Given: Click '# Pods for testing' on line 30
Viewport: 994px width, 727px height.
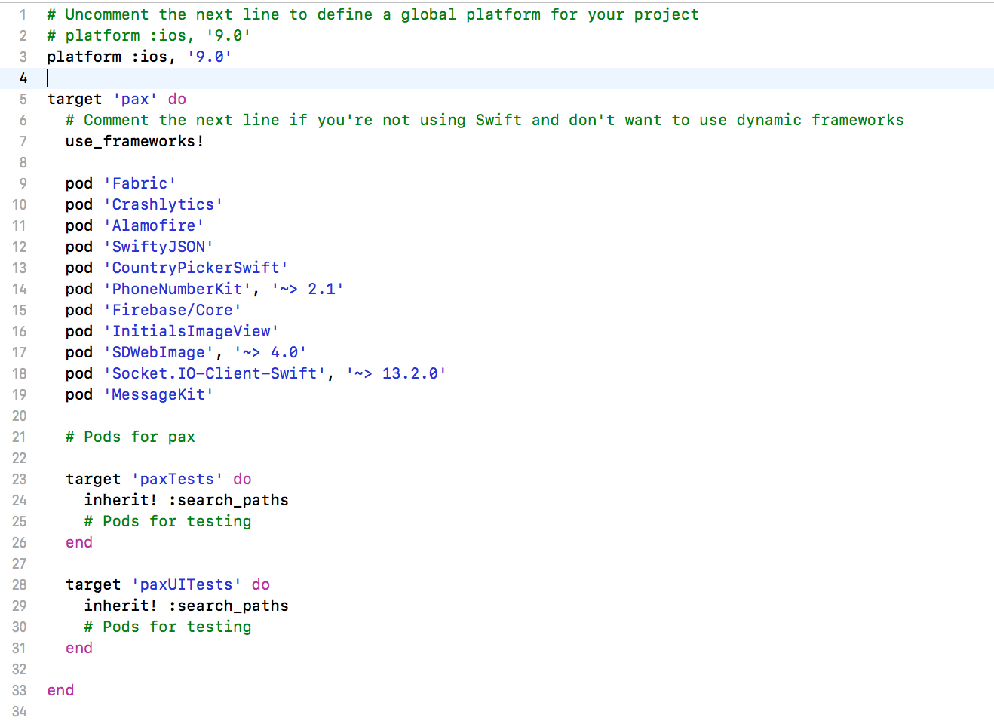Looking at the screenshot, I should (167, 627).
